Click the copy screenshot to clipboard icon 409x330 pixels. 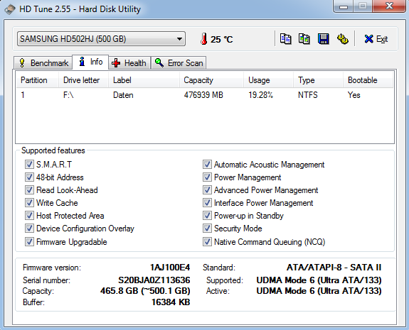pos(304,39)
